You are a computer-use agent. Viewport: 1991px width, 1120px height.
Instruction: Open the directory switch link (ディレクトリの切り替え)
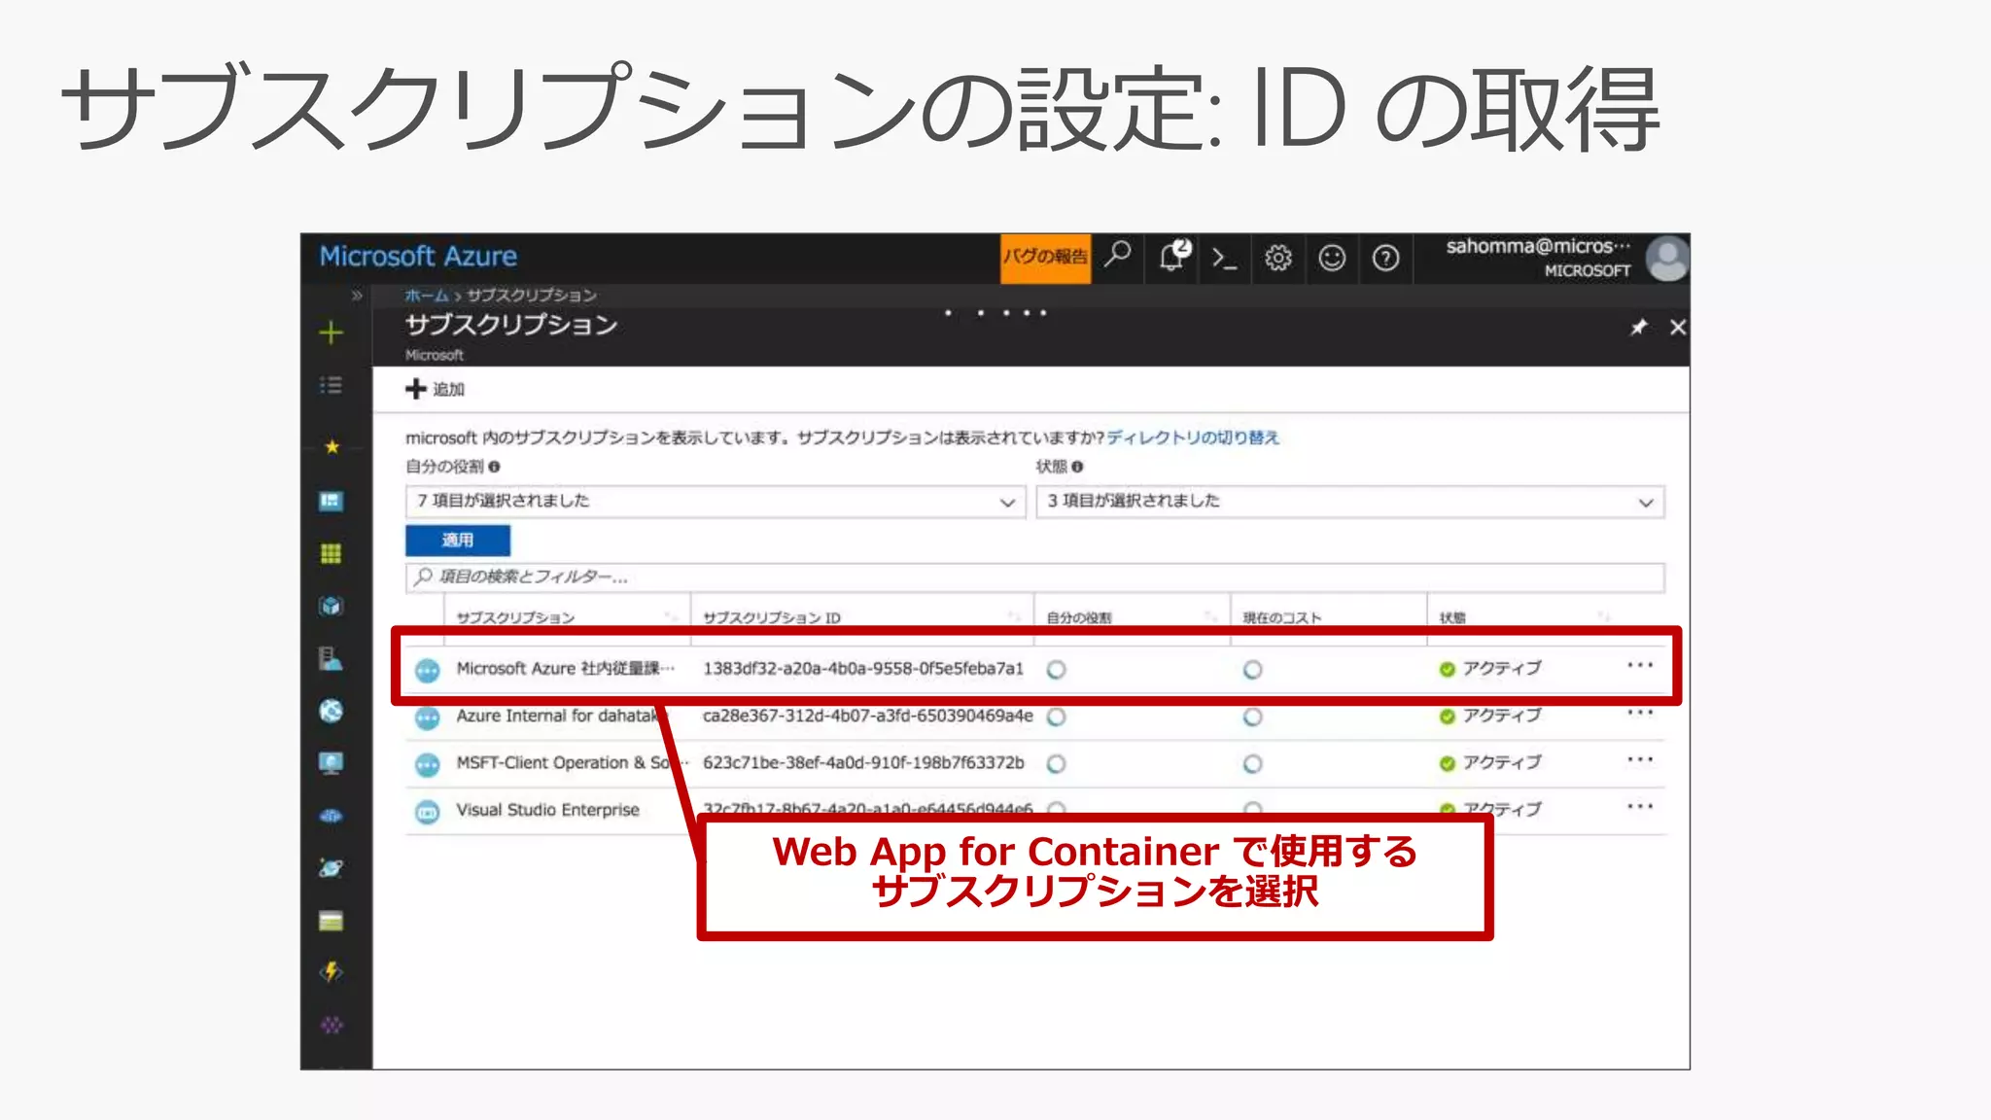pos(1194,437)
